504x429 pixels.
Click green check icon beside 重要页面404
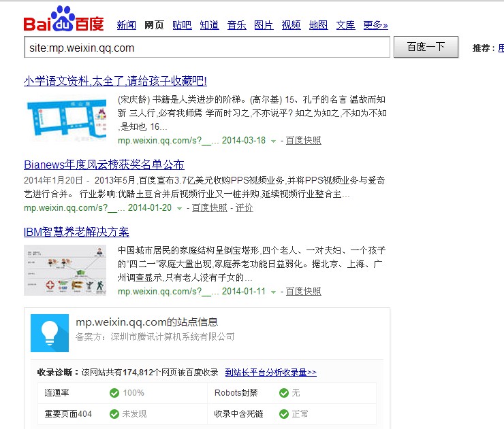click(x=114, y=414)
